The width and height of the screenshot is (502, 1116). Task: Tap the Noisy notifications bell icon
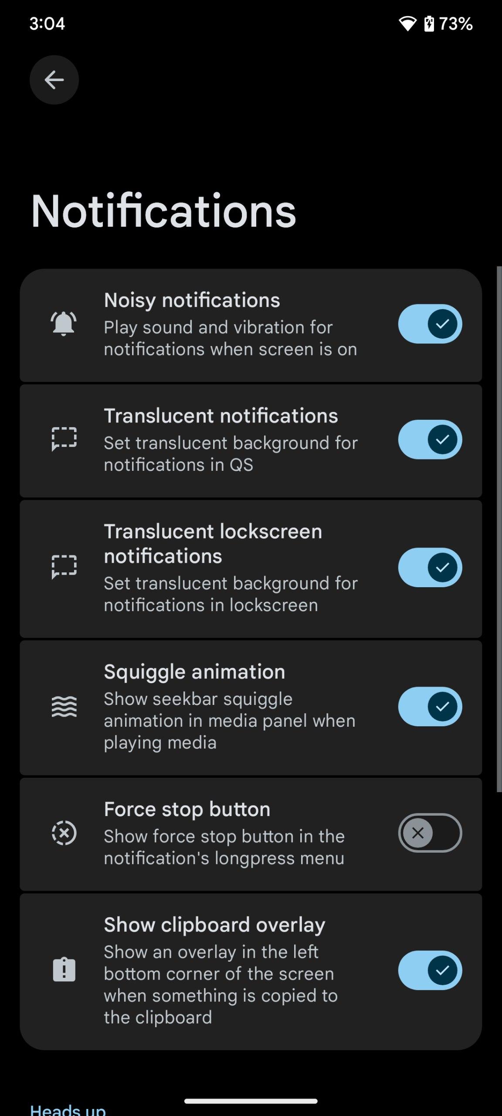pos(64,324)
